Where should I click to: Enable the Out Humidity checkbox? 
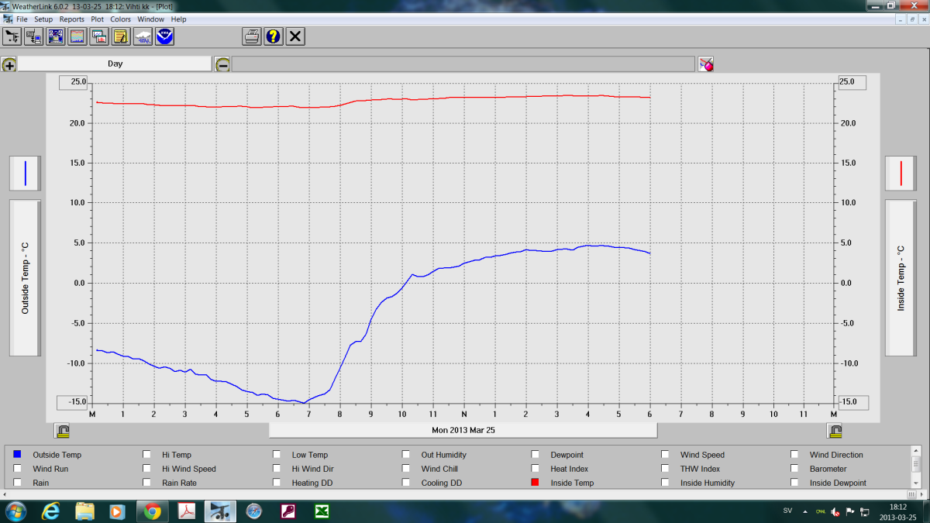(406, 455)
